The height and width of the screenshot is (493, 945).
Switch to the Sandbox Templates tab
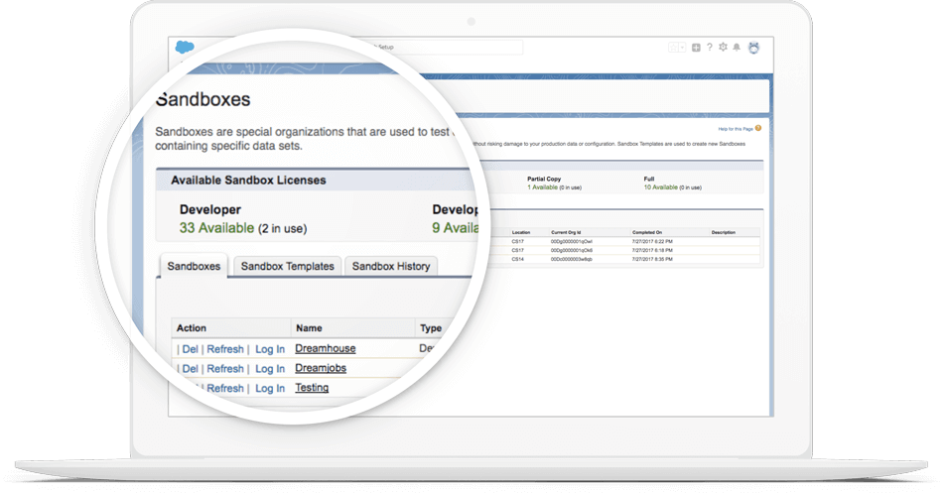(x=289, y=266)
